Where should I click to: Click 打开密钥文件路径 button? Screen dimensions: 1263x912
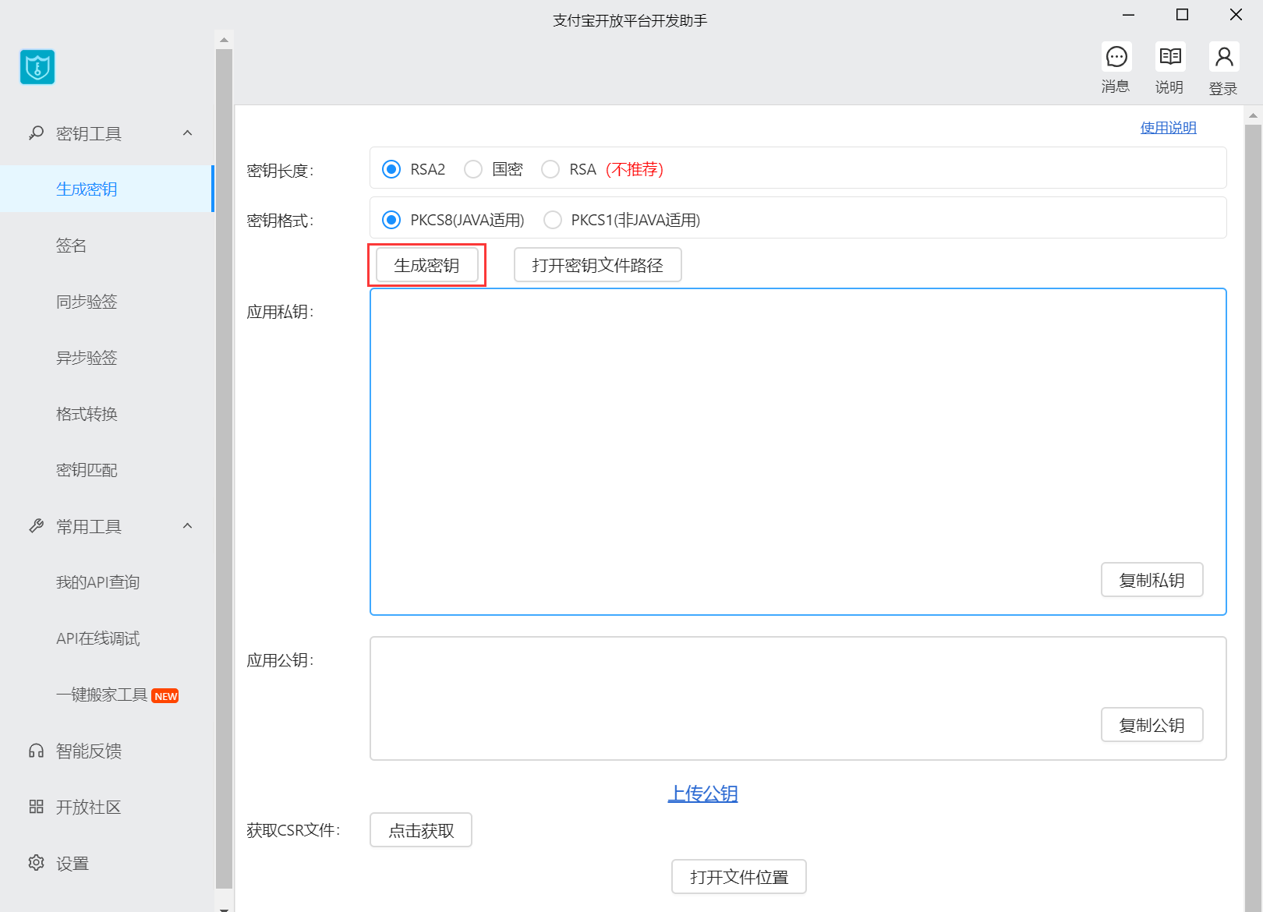point(597,265)
